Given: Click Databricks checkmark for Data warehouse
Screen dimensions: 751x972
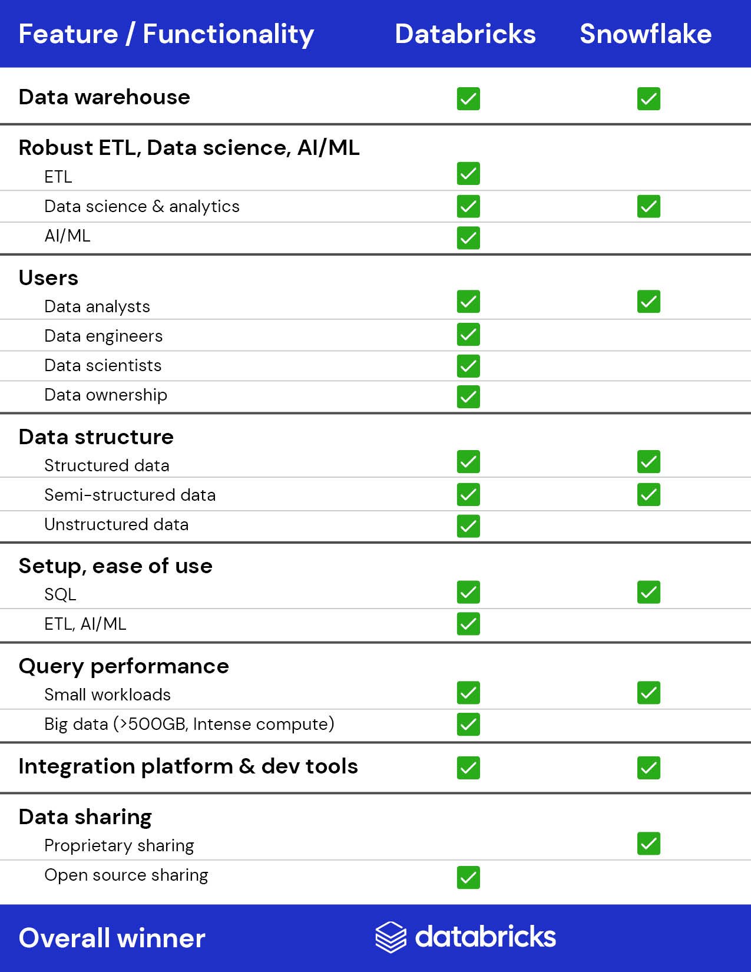Looking at the screenshot, I should point(468,98).
